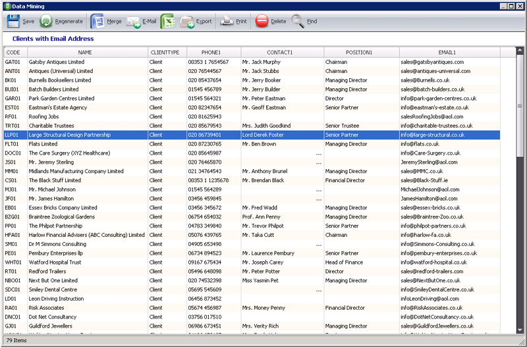
Task: Click contact Mr. Geoff Eastman
Action: click(x=264, y=107)
